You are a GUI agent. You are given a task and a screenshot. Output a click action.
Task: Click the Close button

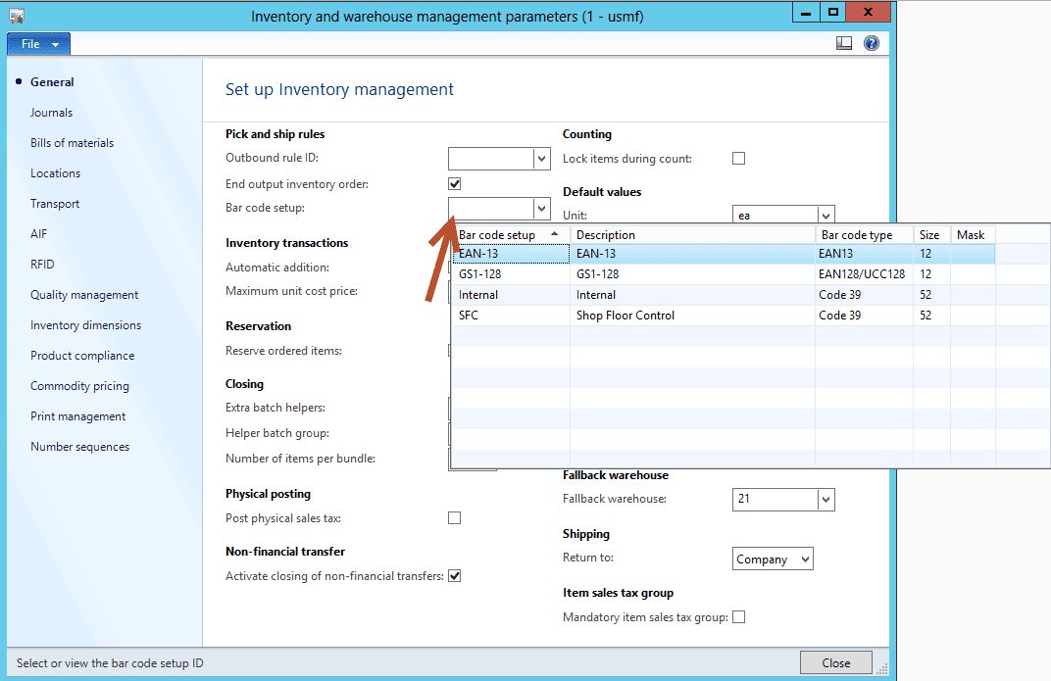(835, 662)
